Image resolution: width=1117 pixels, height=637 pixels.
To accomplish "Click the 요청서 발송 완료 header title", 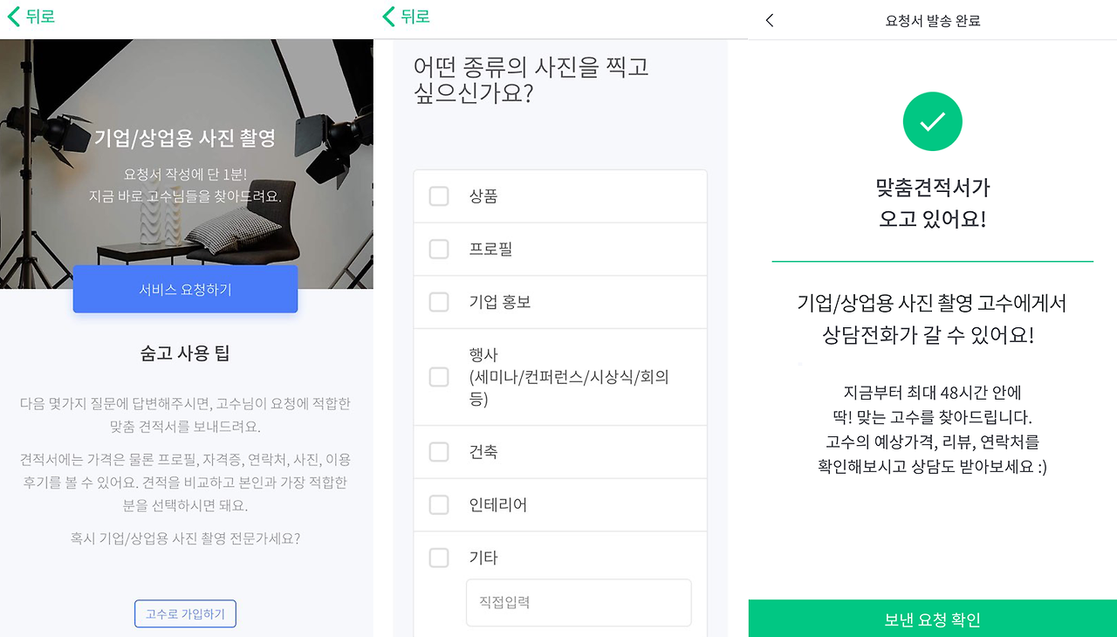I will tap(932, 19).
